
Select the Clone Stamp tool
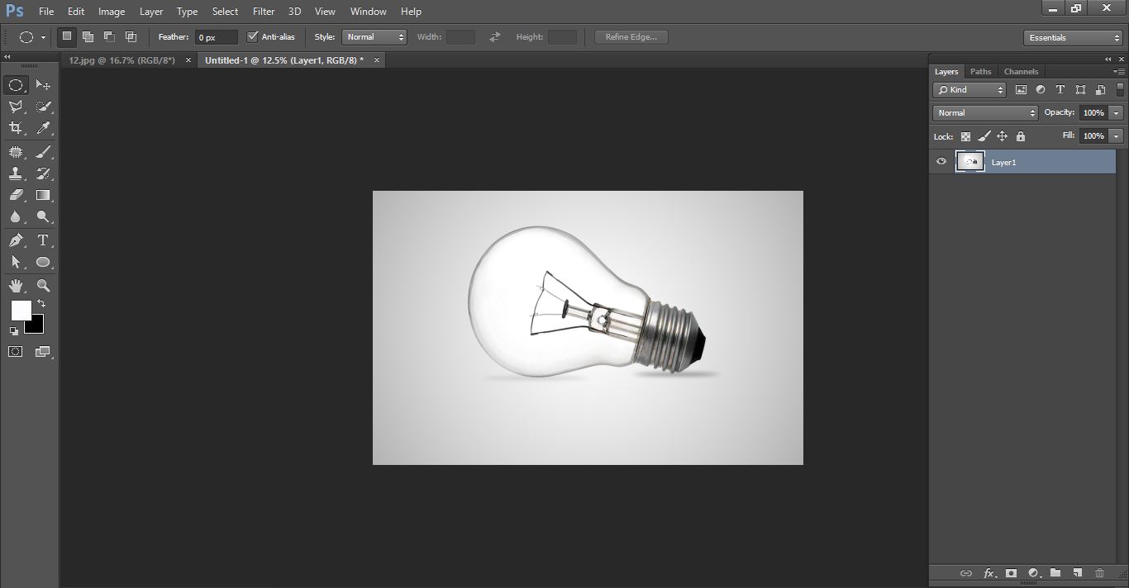click(17, 173)
